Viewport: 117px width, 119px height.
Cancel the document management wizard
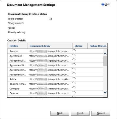point(101,113)
